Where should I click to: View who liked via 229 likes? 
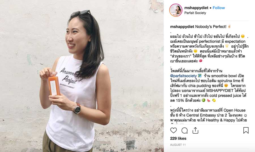pyautogui.click(x=178, y=138)
